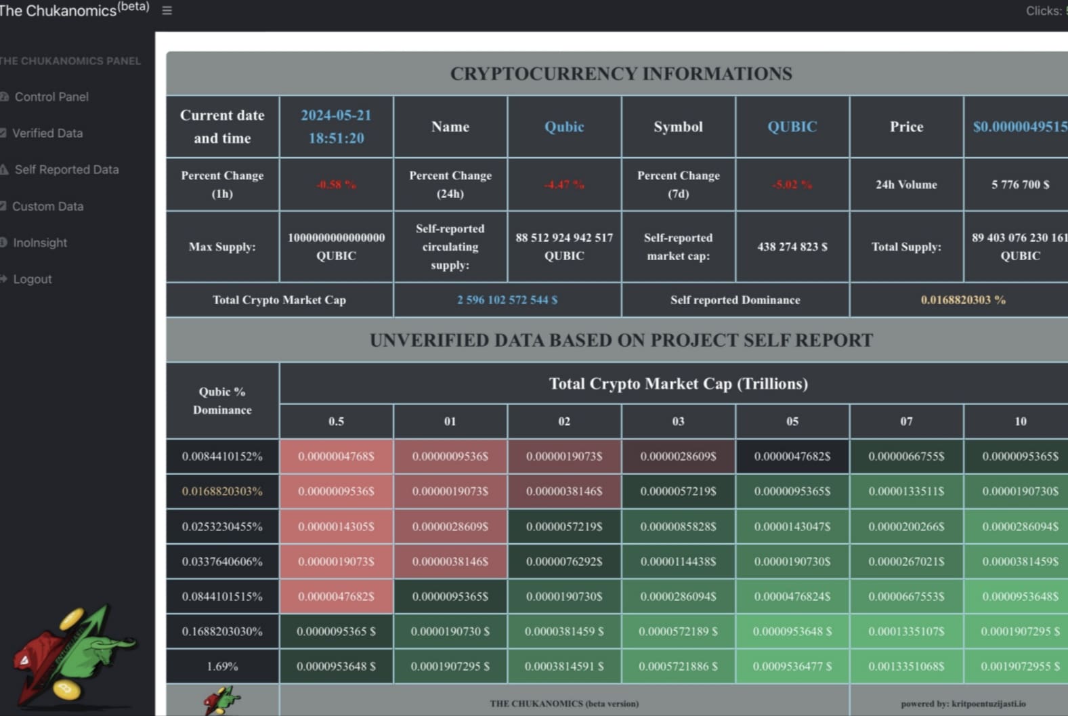Click the InoInsight sidebar icon
Viewport: 1068px width, 716px height.
[3, 243]
